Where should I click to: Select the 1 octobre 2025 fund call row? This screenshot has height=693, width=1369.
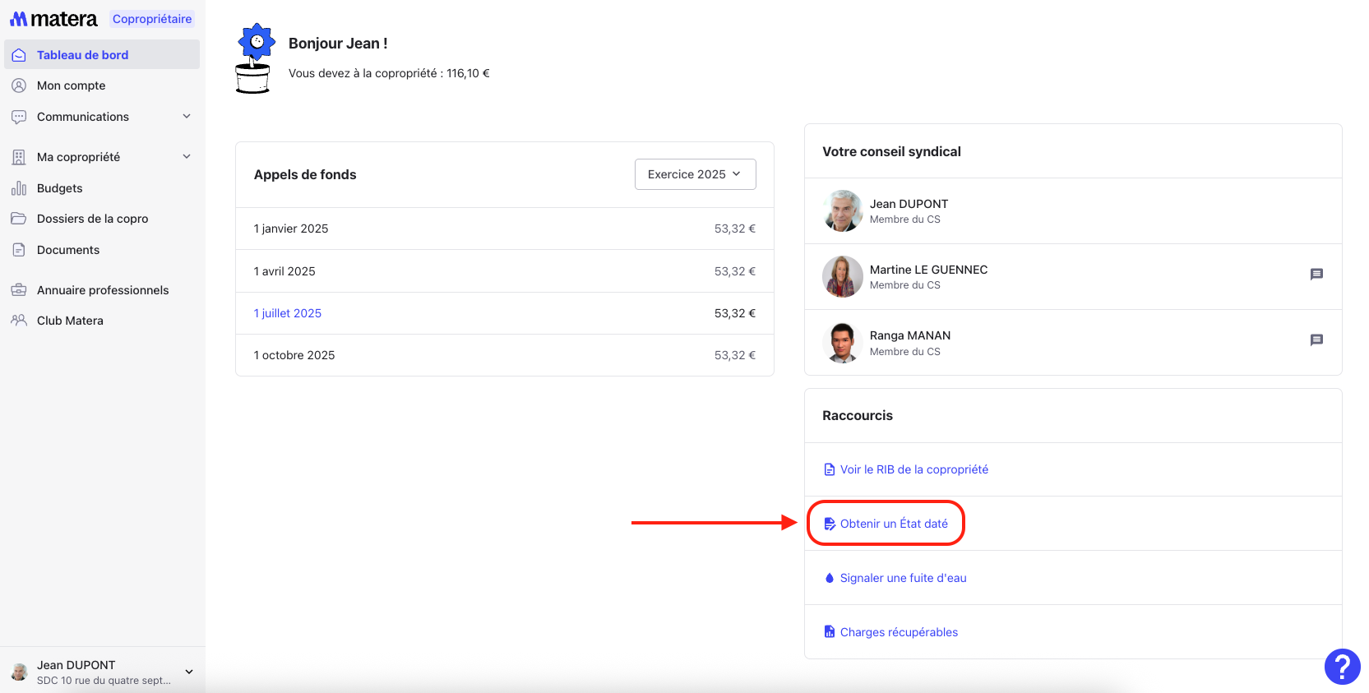point(503,355)
